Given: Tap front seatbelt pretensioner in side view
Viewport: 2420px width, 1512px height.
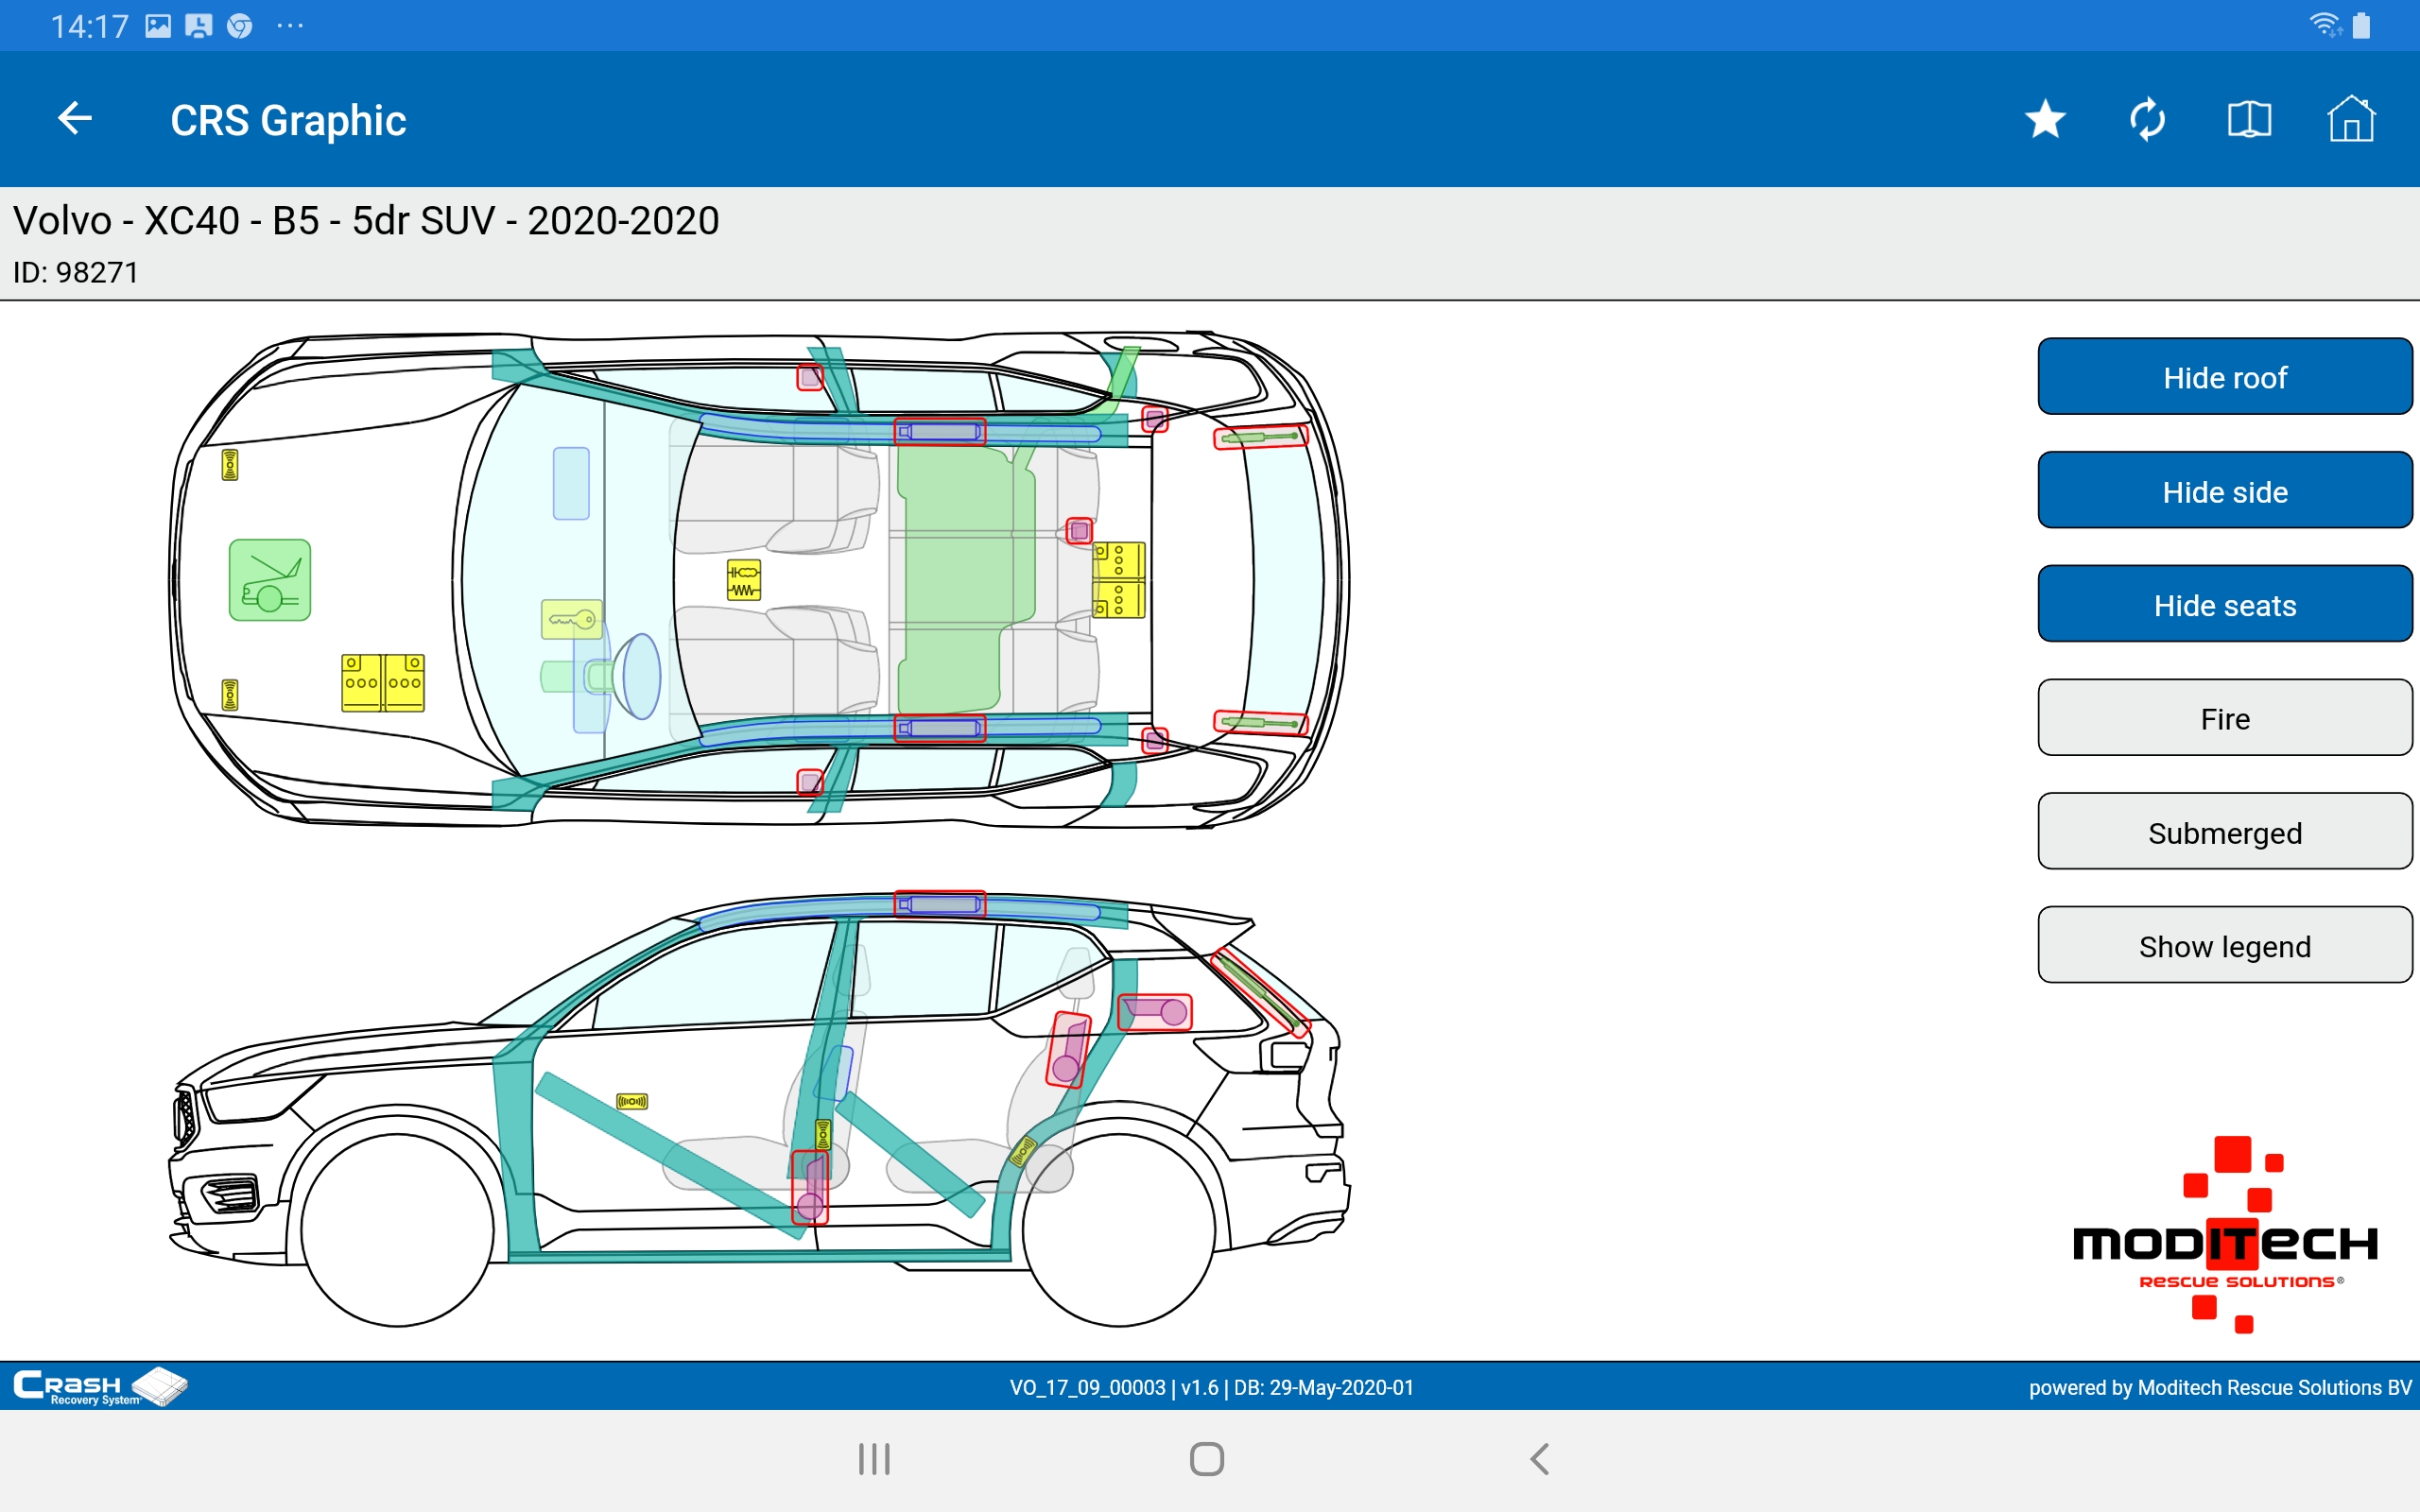Looking at the screenshot, I should [x=810, y=1187].
